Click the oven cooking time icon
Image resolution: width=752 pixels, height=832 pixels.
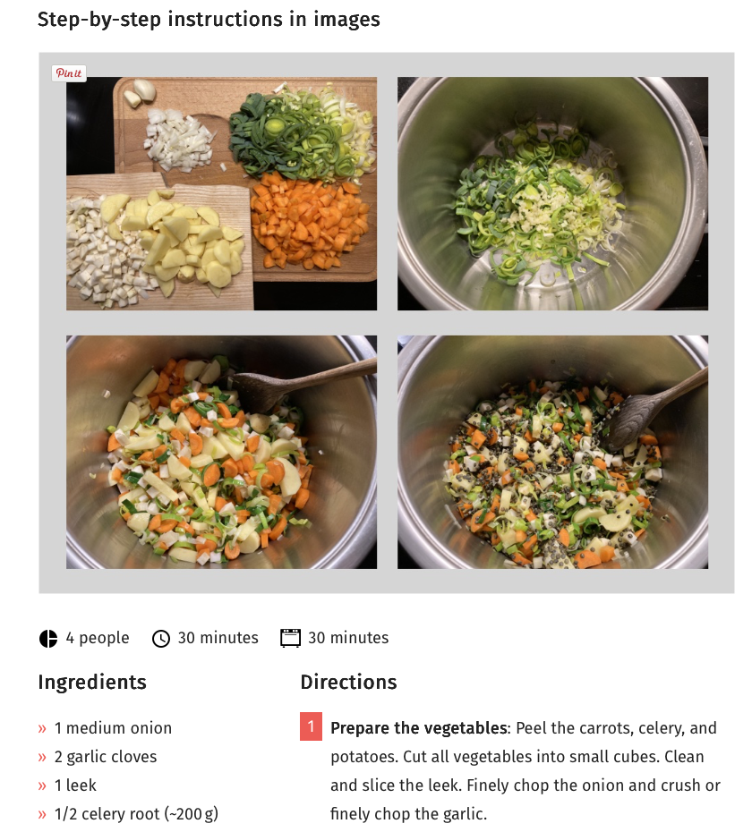coord(290,638)
